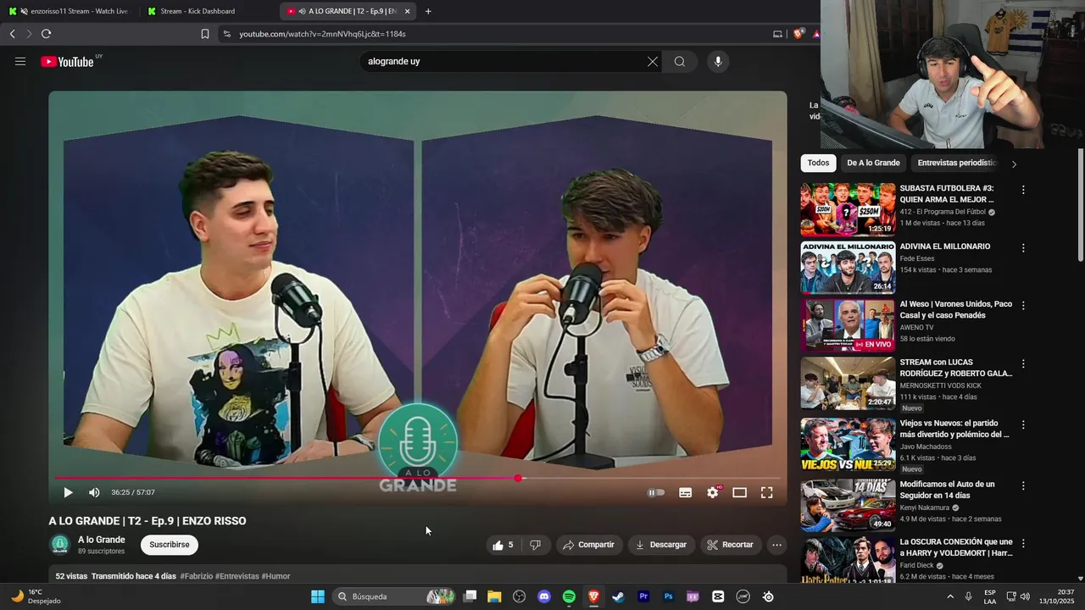Screen dimensions: 1085x610
Task: Click the YouTube search magnifier button
Action: coord(680,61)
